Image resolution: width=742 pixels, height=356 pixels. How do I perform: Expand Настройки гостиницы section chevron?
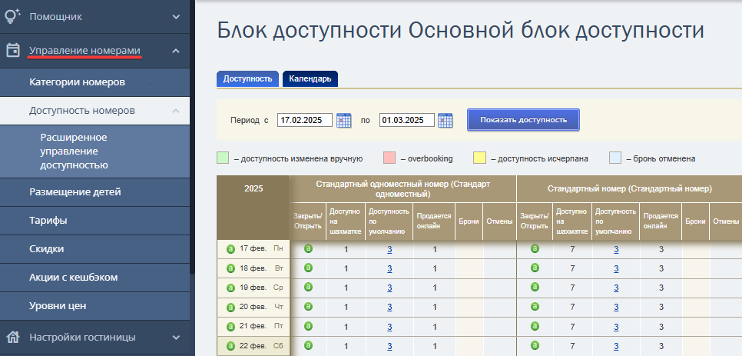(176, 338)
